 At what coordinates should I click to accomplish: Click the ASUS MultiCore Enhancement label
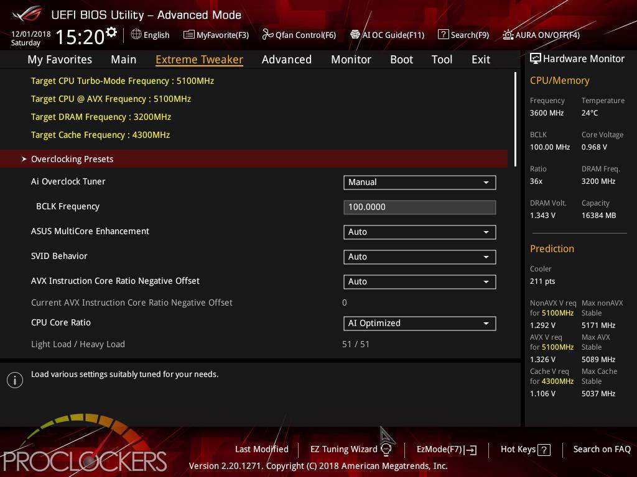point(90,231)
